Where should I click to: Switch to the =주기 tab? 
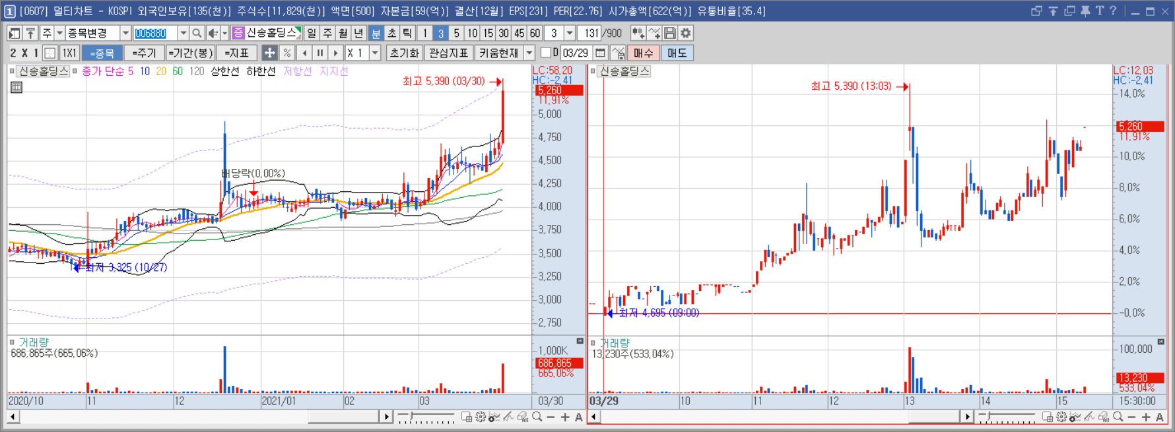144,53
